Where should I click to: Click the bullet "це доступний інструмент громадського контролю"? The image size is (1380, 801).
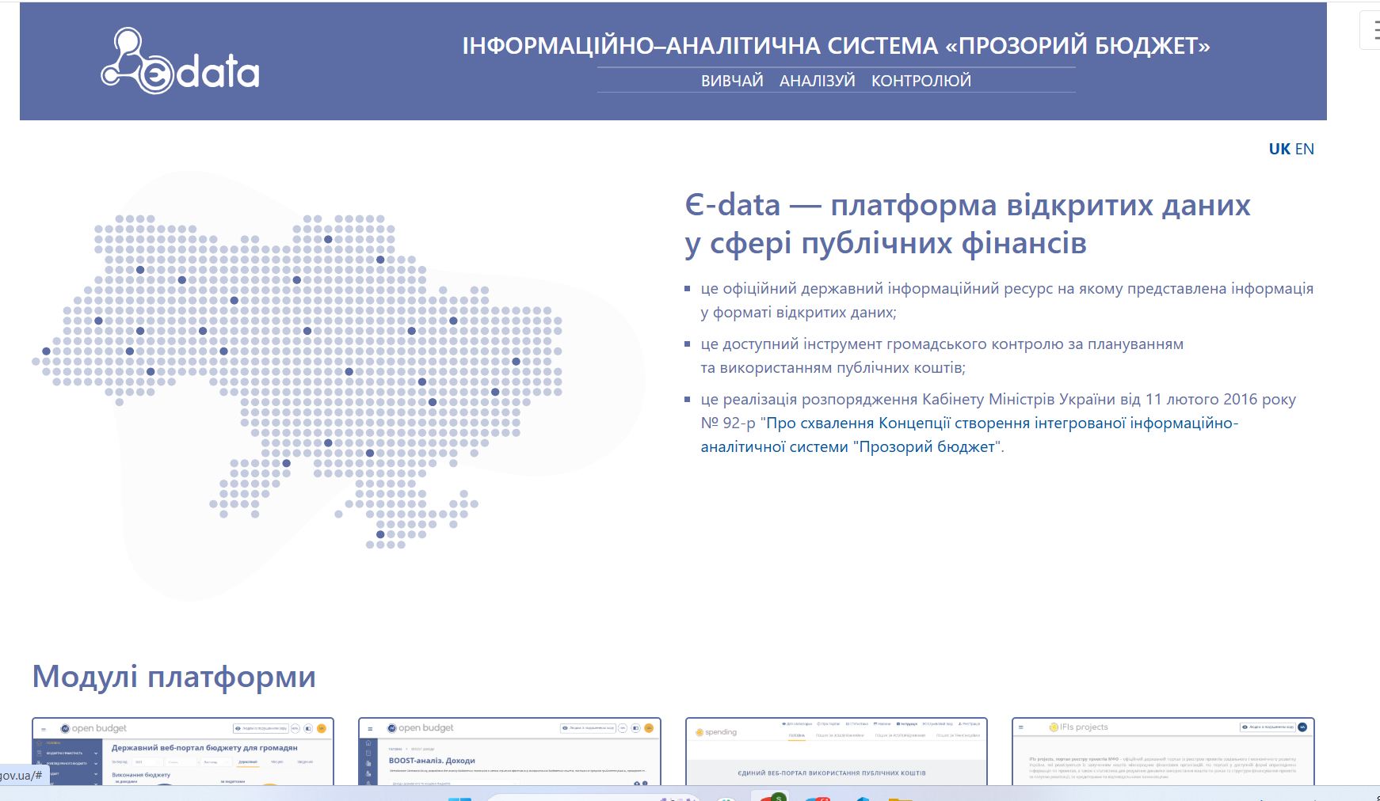coord(942,355)
